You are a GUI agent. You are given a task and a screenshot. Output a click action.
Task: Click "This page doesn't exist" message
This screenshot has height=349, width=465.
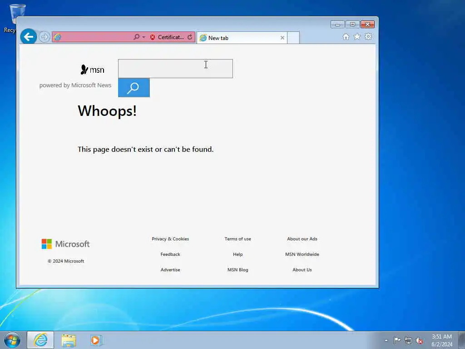[146, 149]
